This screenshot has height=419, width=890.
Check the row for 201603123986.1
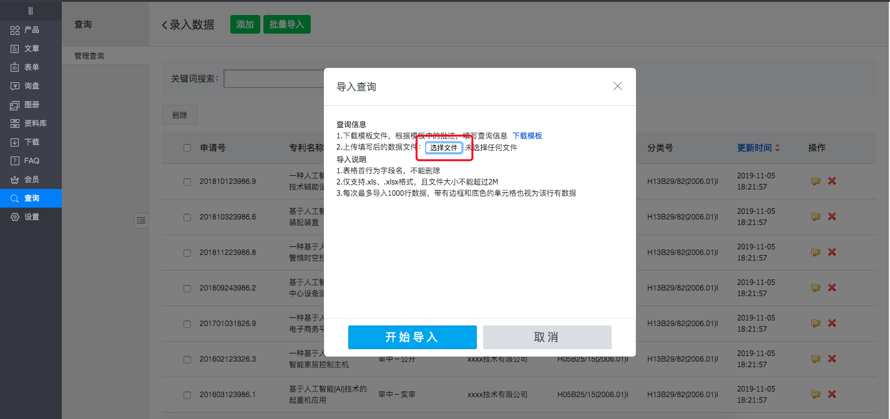pos(187,395)
